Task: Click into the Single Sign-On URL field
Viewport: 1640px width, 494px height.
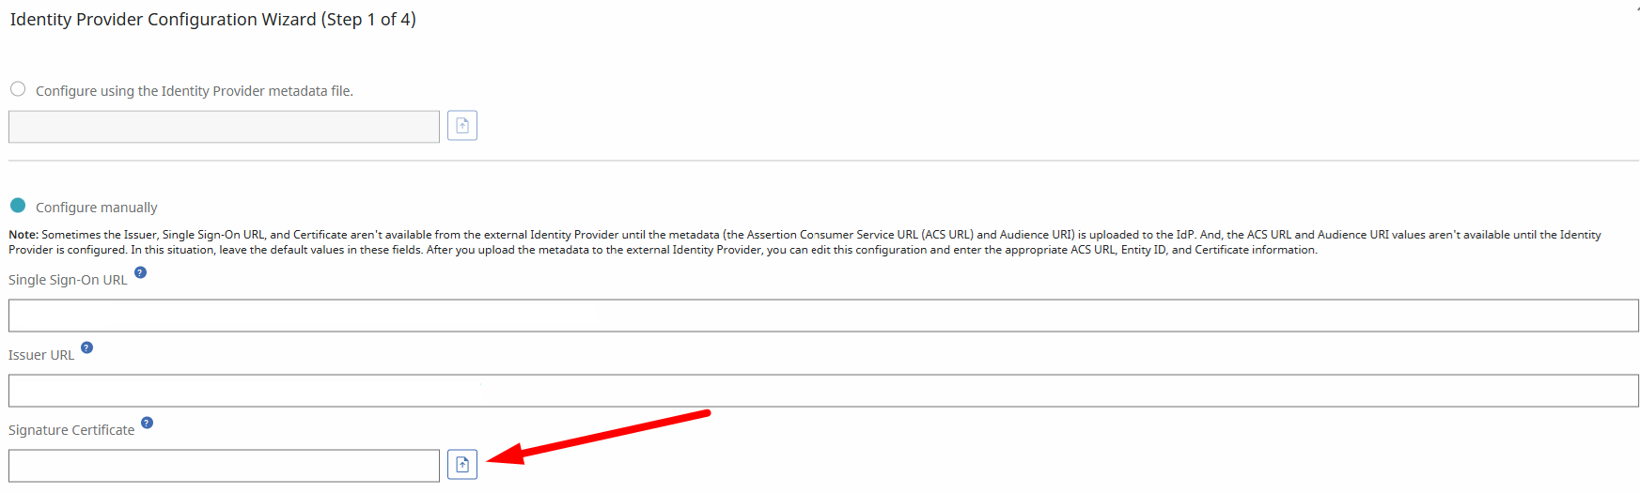Action: 823,316
